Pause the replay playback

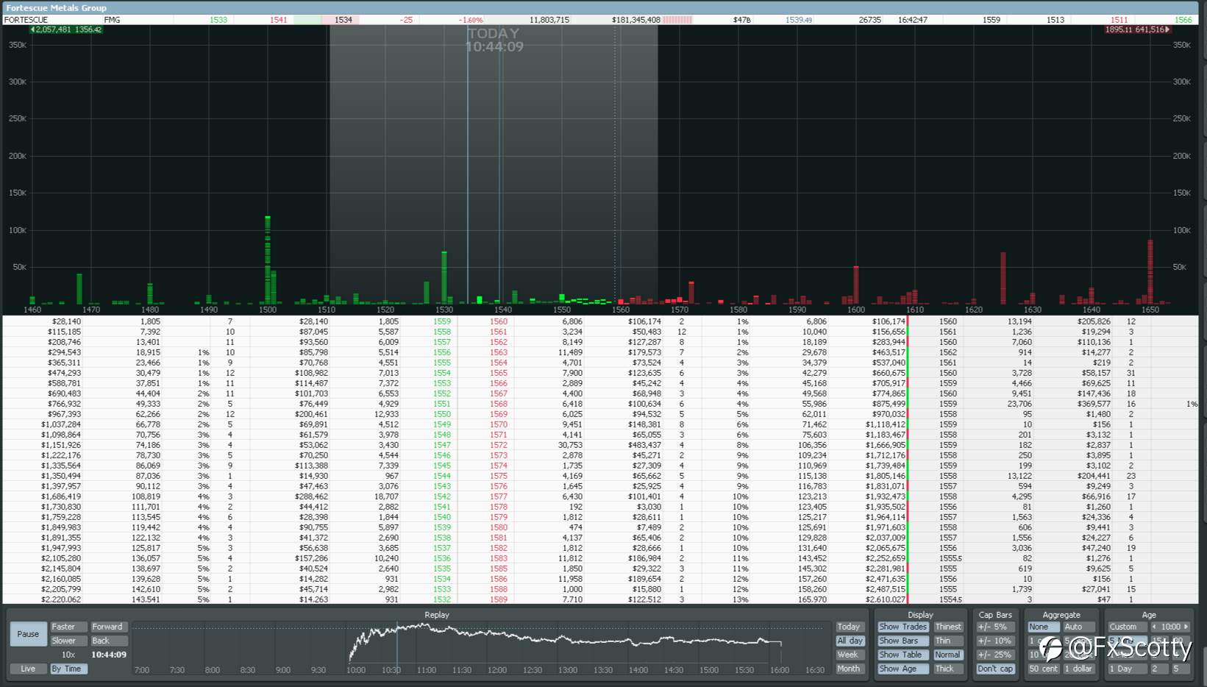[28, 634]
